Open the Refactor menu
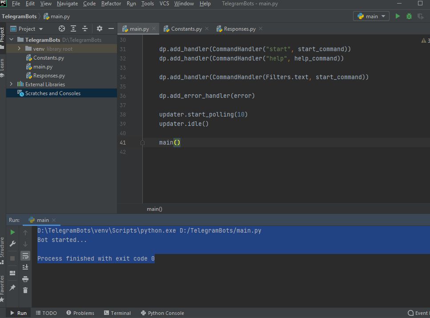The image size is (430, 318). (111, 4)
